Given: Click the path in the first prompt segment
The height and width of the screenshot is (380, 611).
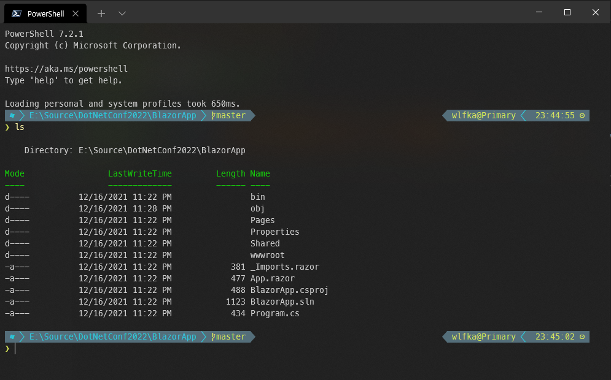Looking at the screenshot, I should tap(112, 115).
